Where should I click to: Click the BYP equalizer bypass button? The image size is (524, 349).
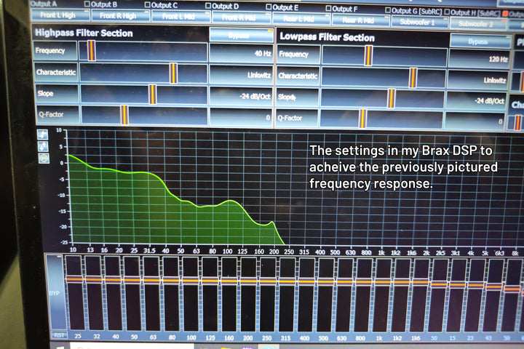(55, 292)
